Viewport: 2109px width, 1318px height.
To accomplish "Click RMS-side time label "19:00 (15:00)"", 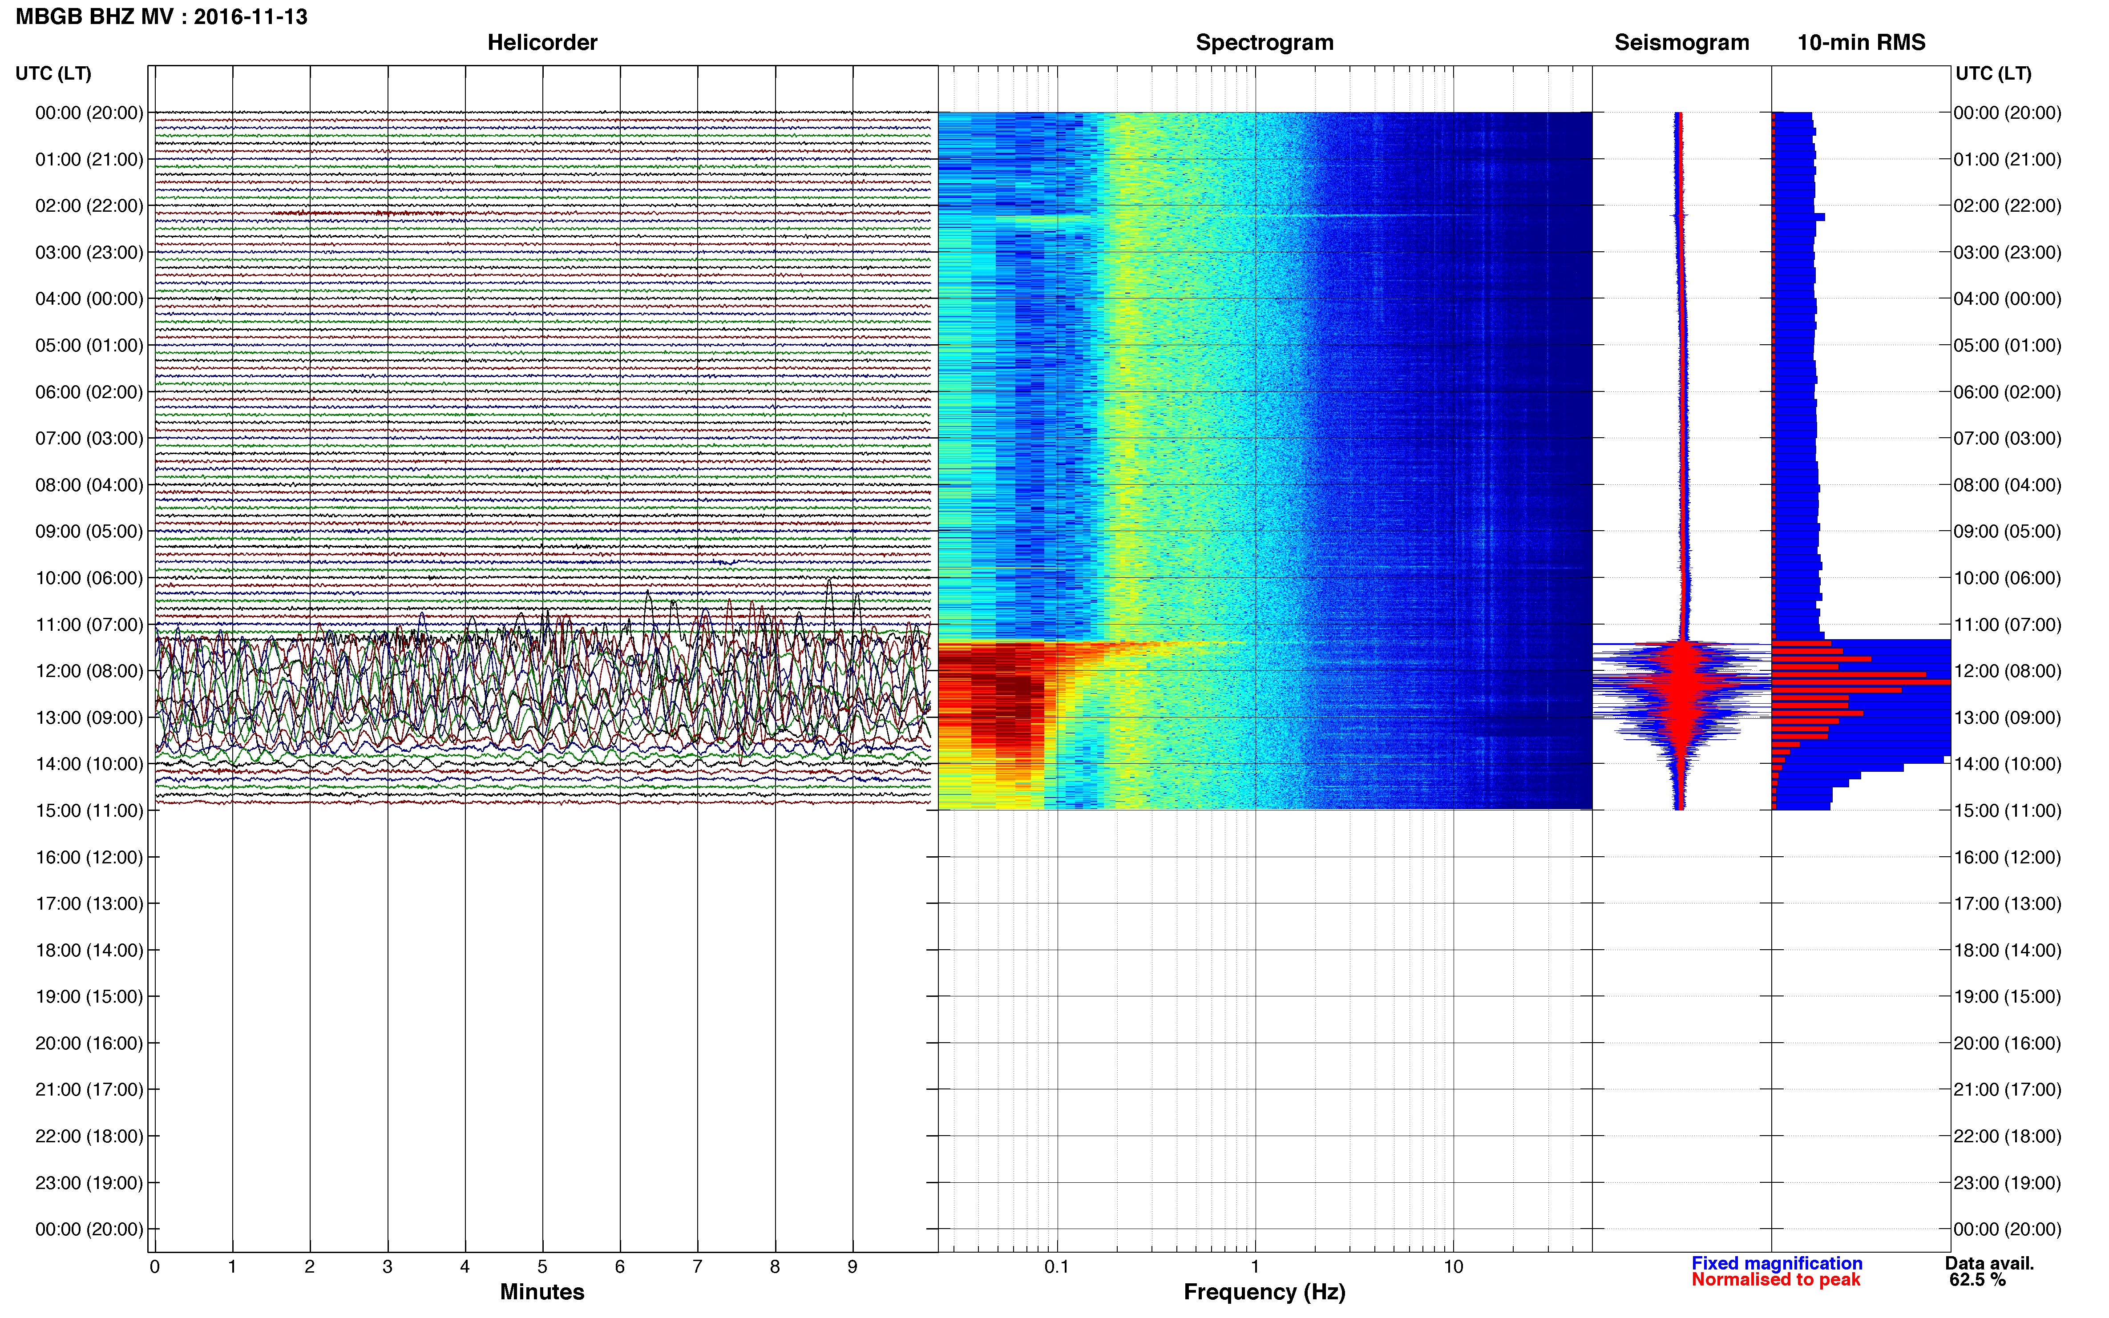I will pos(2007,996).
